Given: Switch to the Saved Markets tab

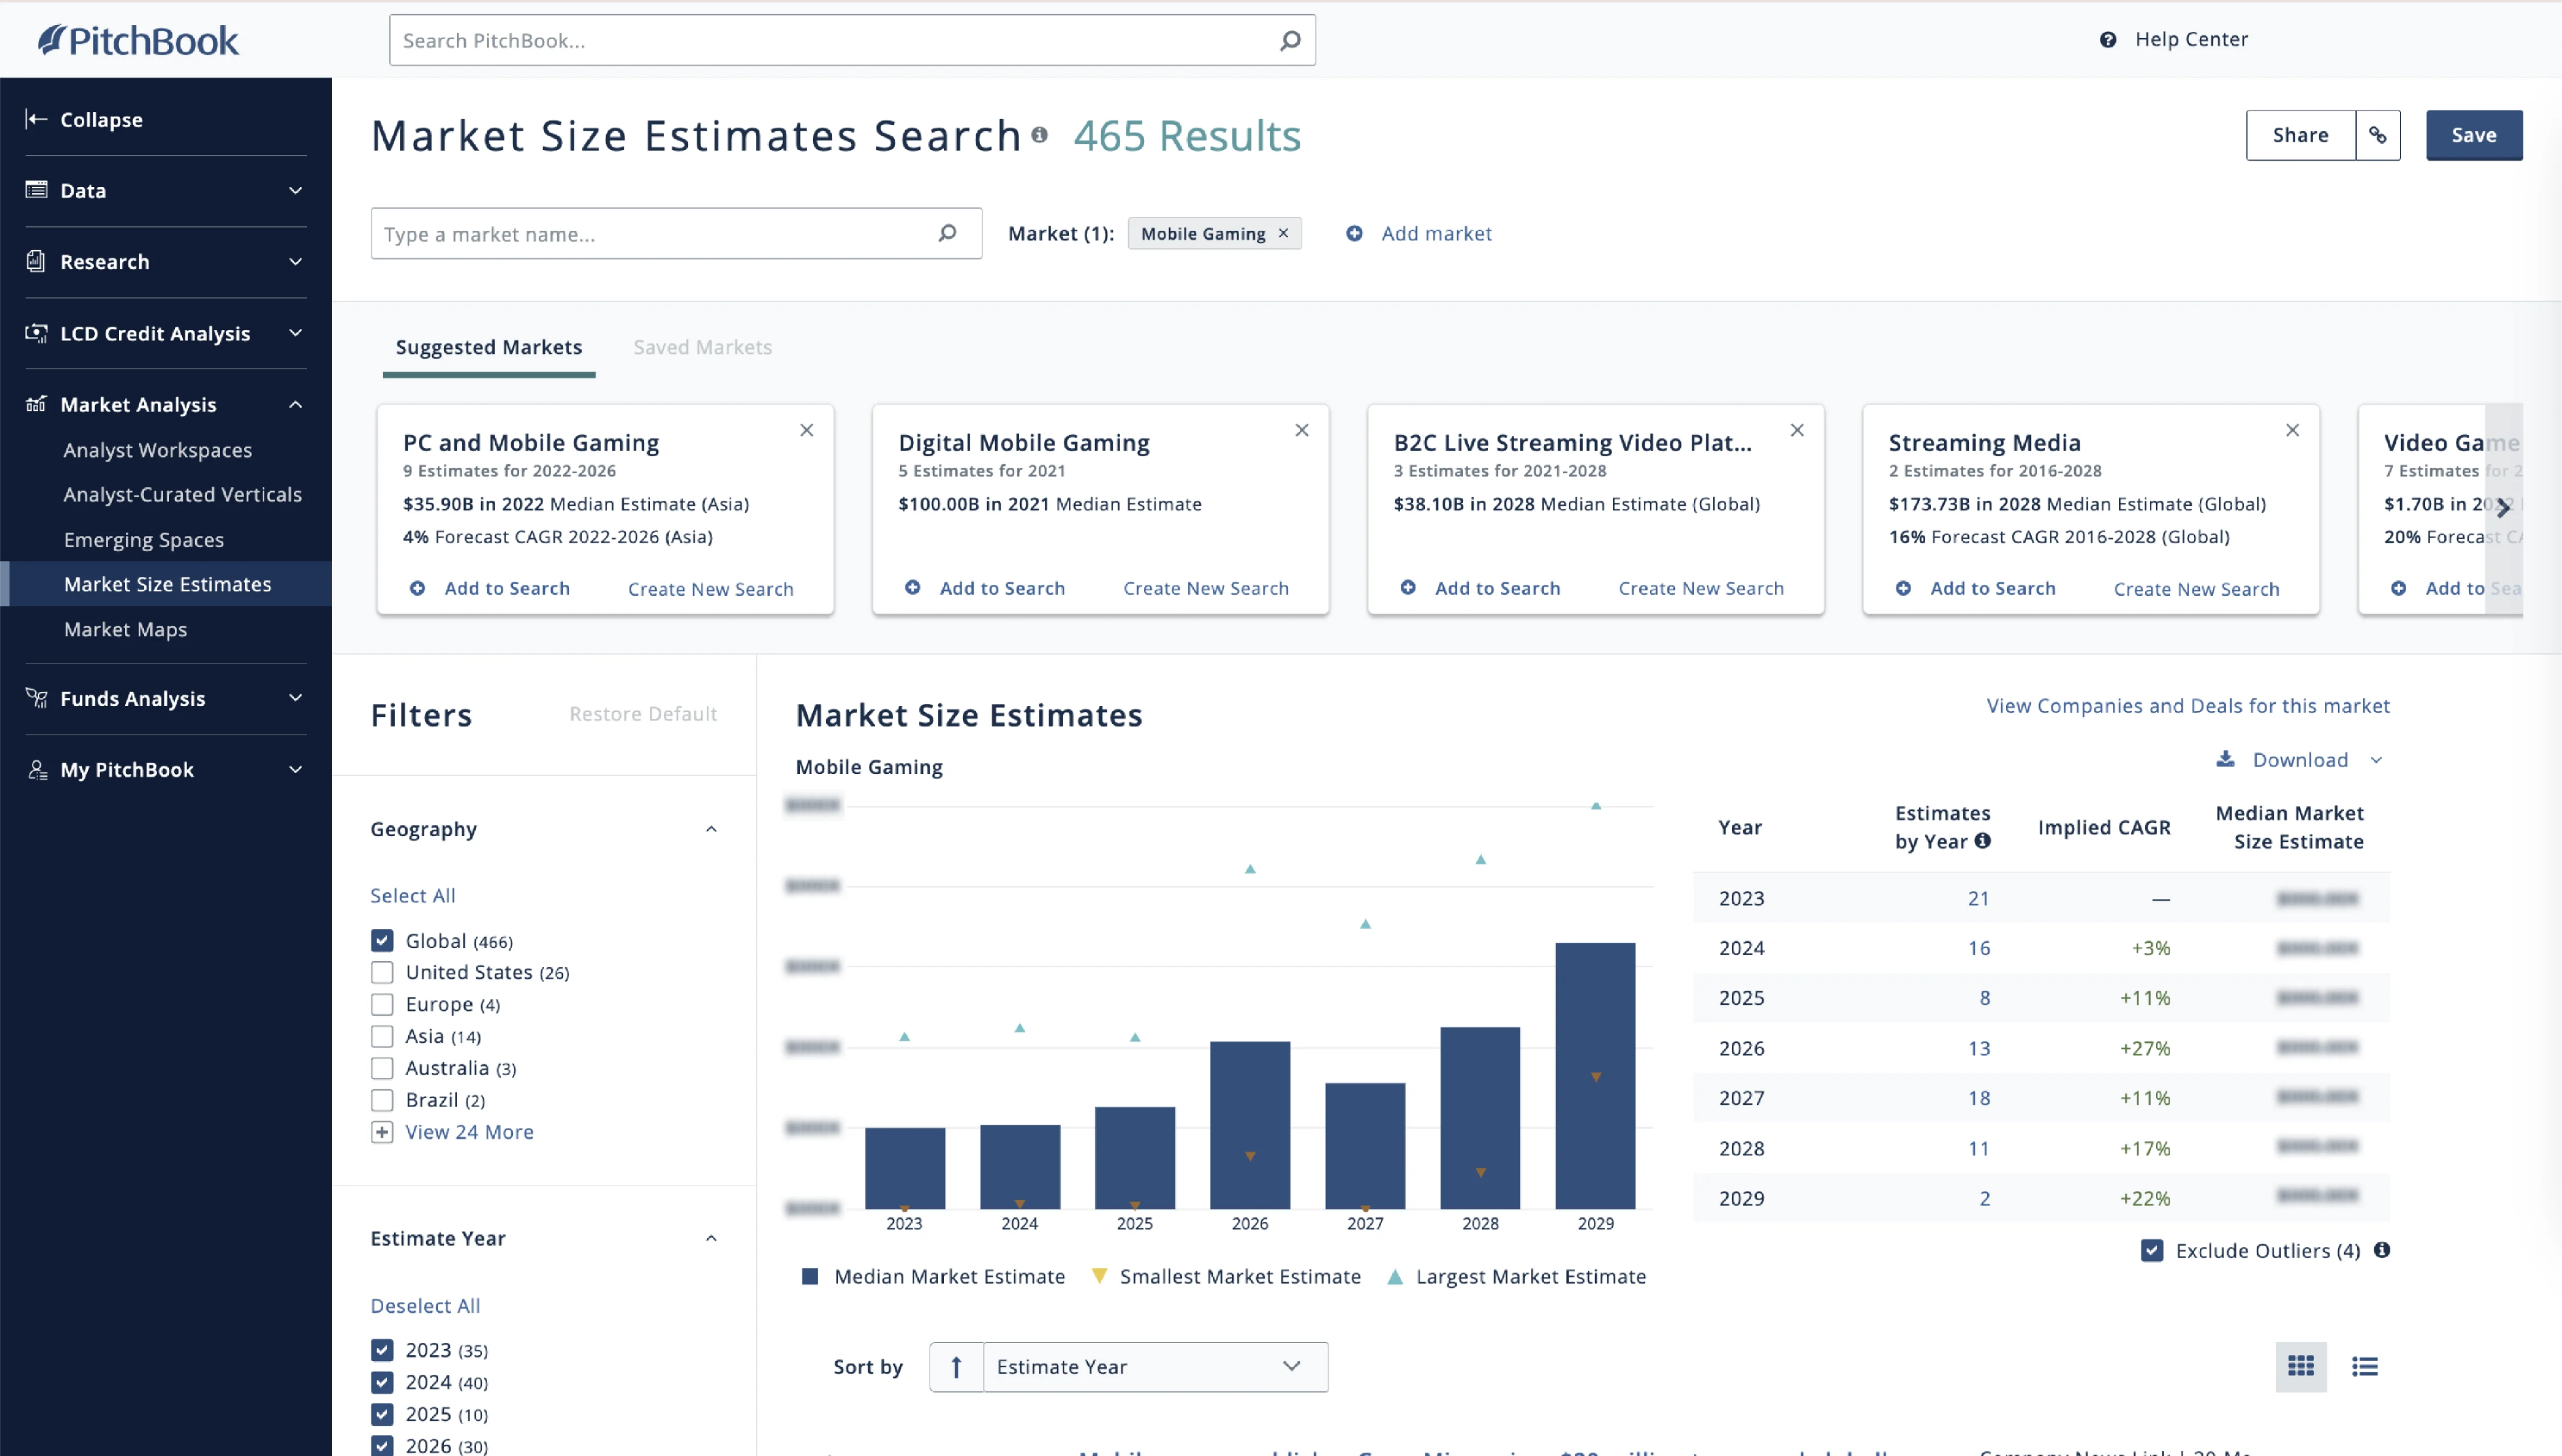Looking at the screenshot, I should (702, 347).
